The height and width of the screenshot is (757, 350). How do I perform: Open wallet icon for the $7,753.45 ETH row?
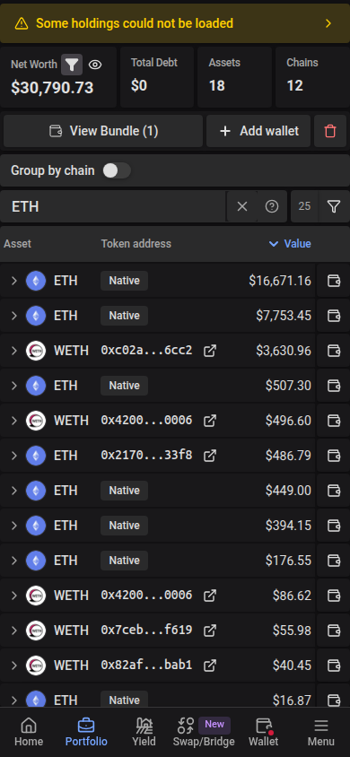[334, 316]
